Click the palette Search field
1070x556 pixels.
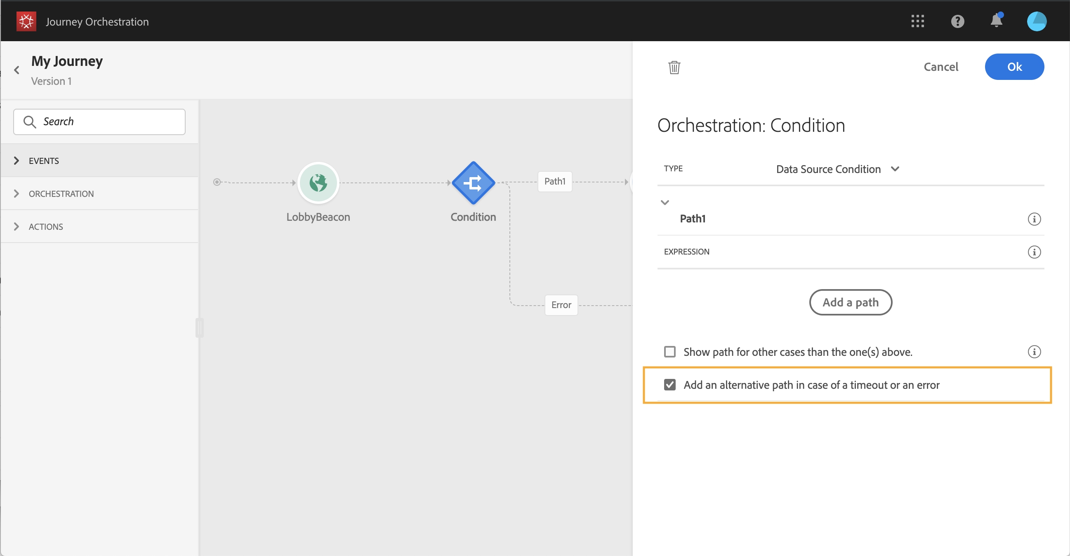(x=100, y=122)
